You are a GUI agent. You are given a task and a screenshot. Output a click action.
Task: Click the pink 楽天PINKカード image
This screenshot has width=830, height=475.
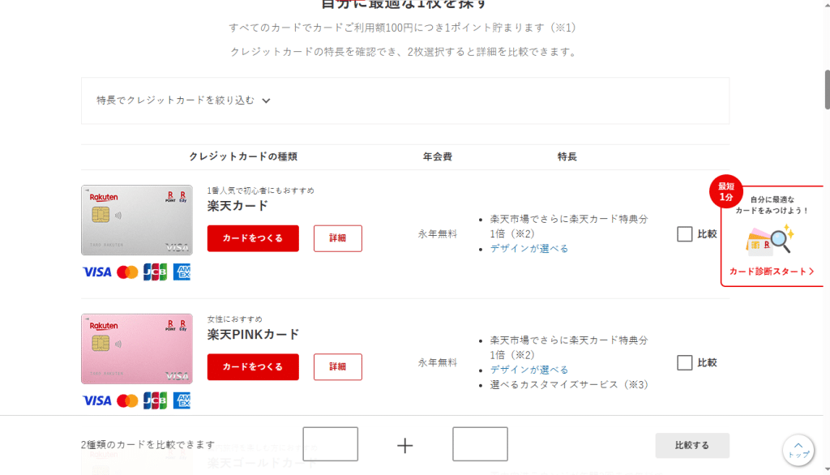137,349
